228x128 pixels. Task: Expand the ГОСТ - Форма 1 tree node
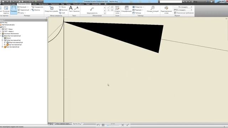click(1, 31)
